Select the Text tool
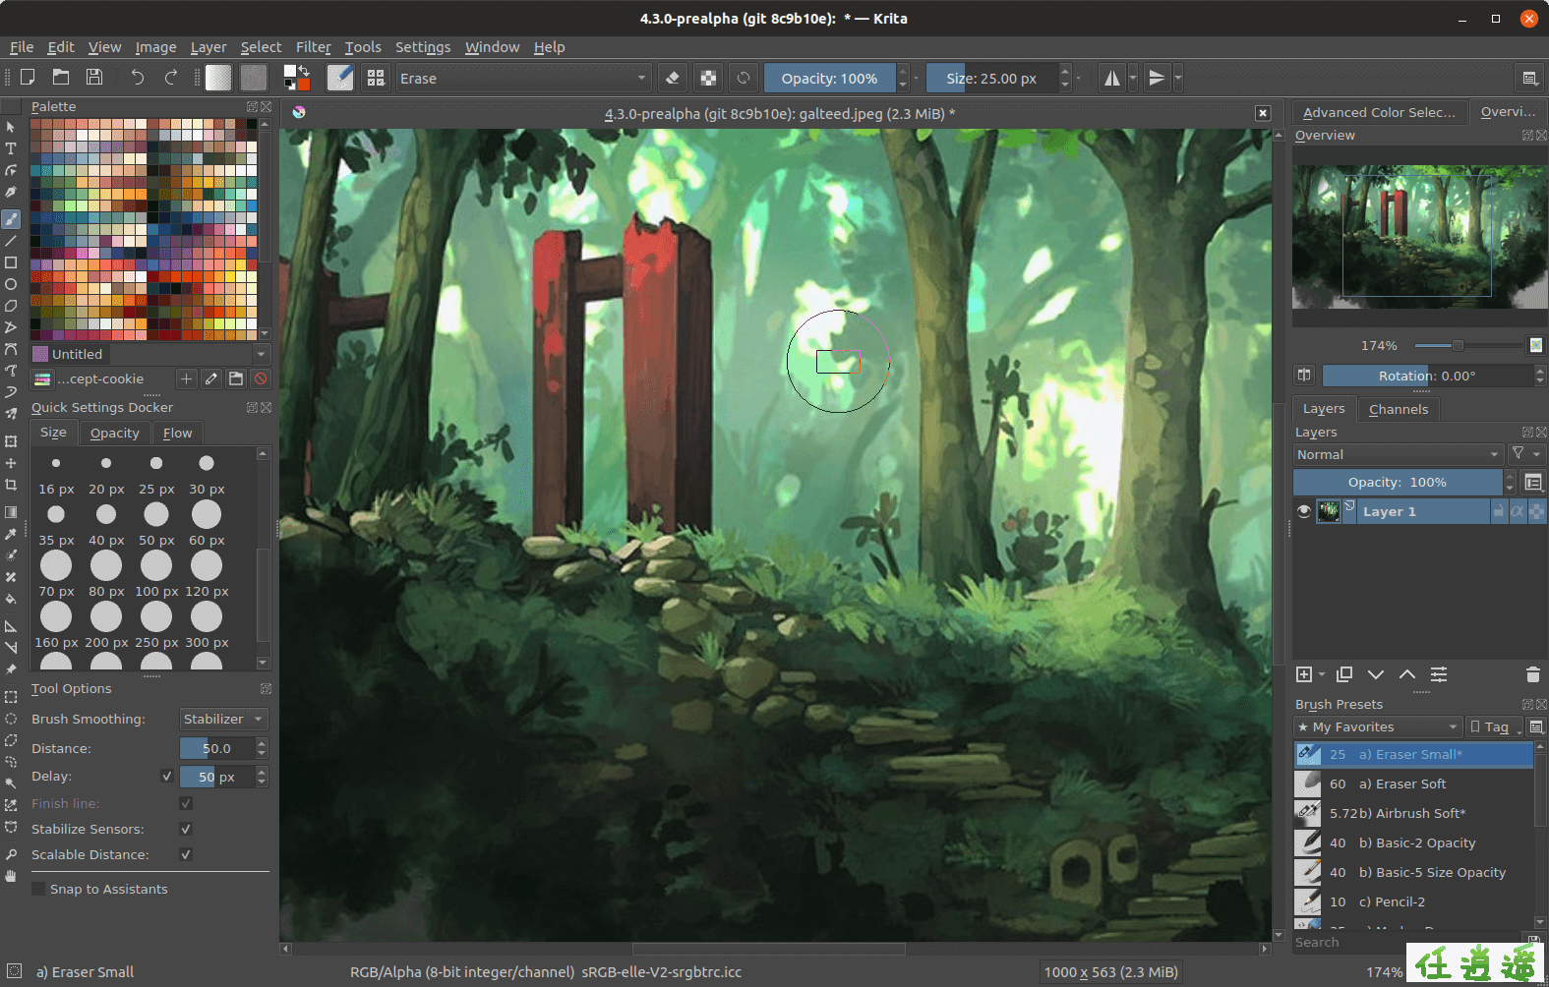The image size is (1549, 987). (11, 148)
